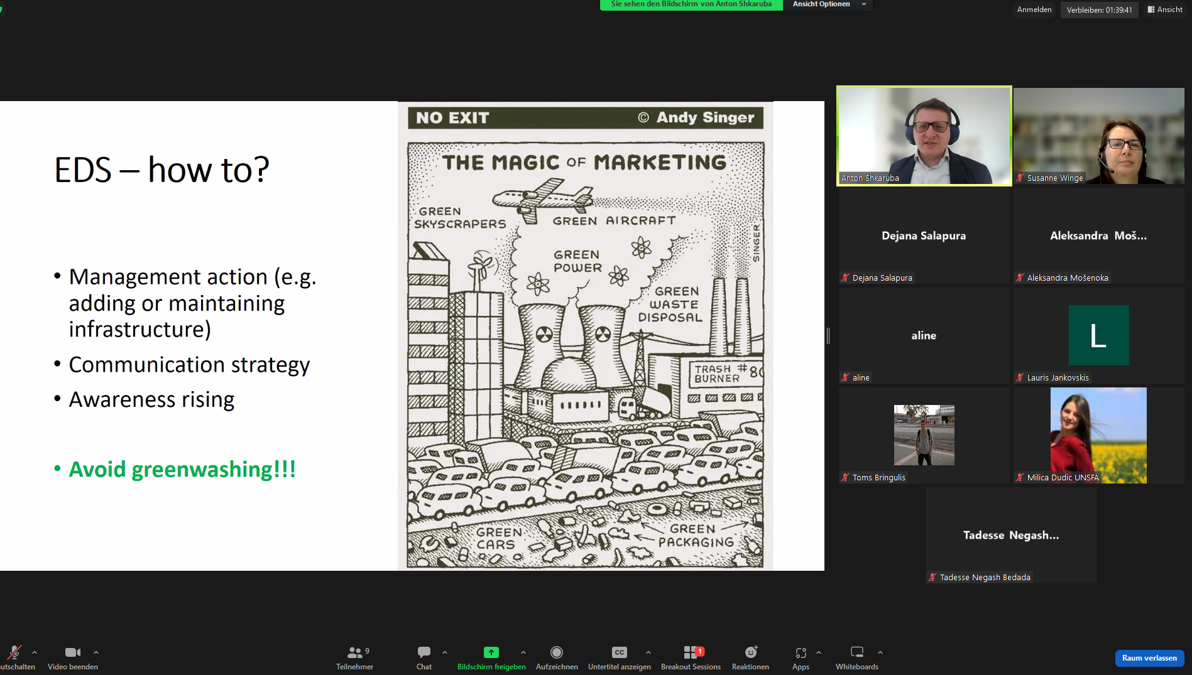Expand audio options arrow beside microphone
1192x675 pixels.
(x=35, y=652)
